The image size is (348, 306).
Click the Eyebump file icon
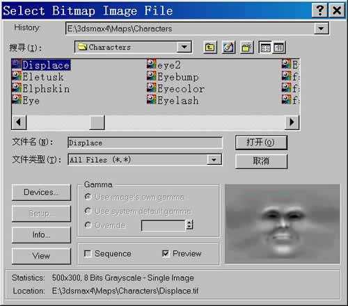(152, 76)
